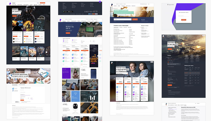Viewport: 211px width, 121px height.
Task: Click the heading Программное обеспечение для ВКС
Action: click(x=188, y=107)
